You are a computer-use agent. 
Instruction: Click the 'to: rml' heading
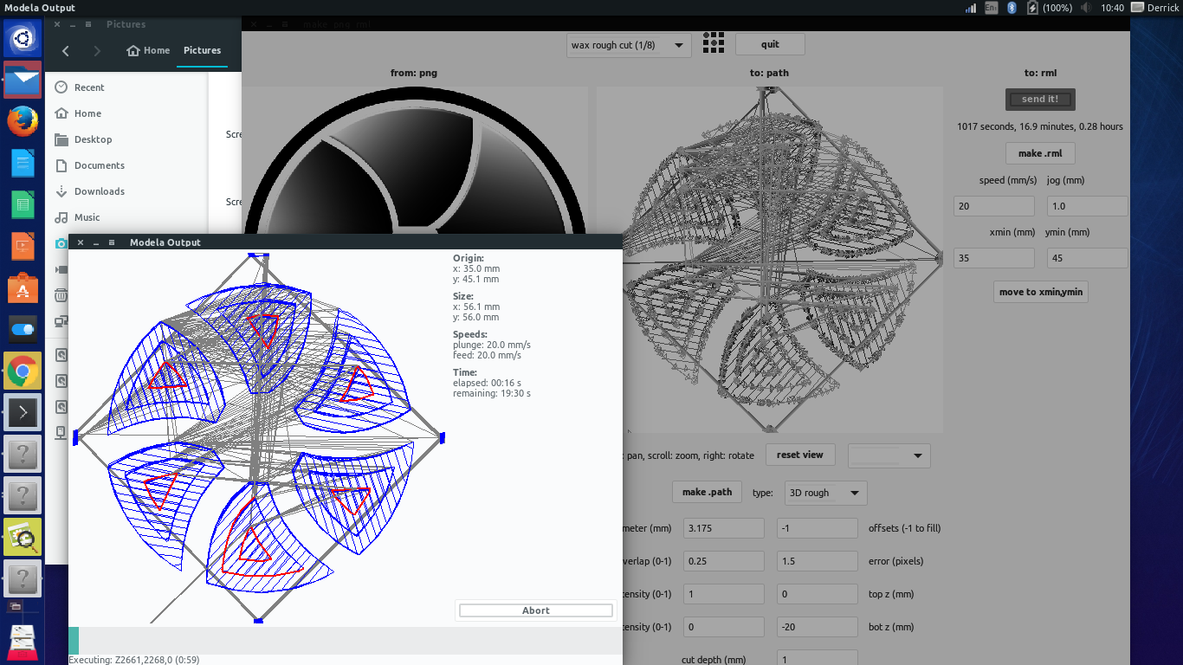pos(1040,73)
